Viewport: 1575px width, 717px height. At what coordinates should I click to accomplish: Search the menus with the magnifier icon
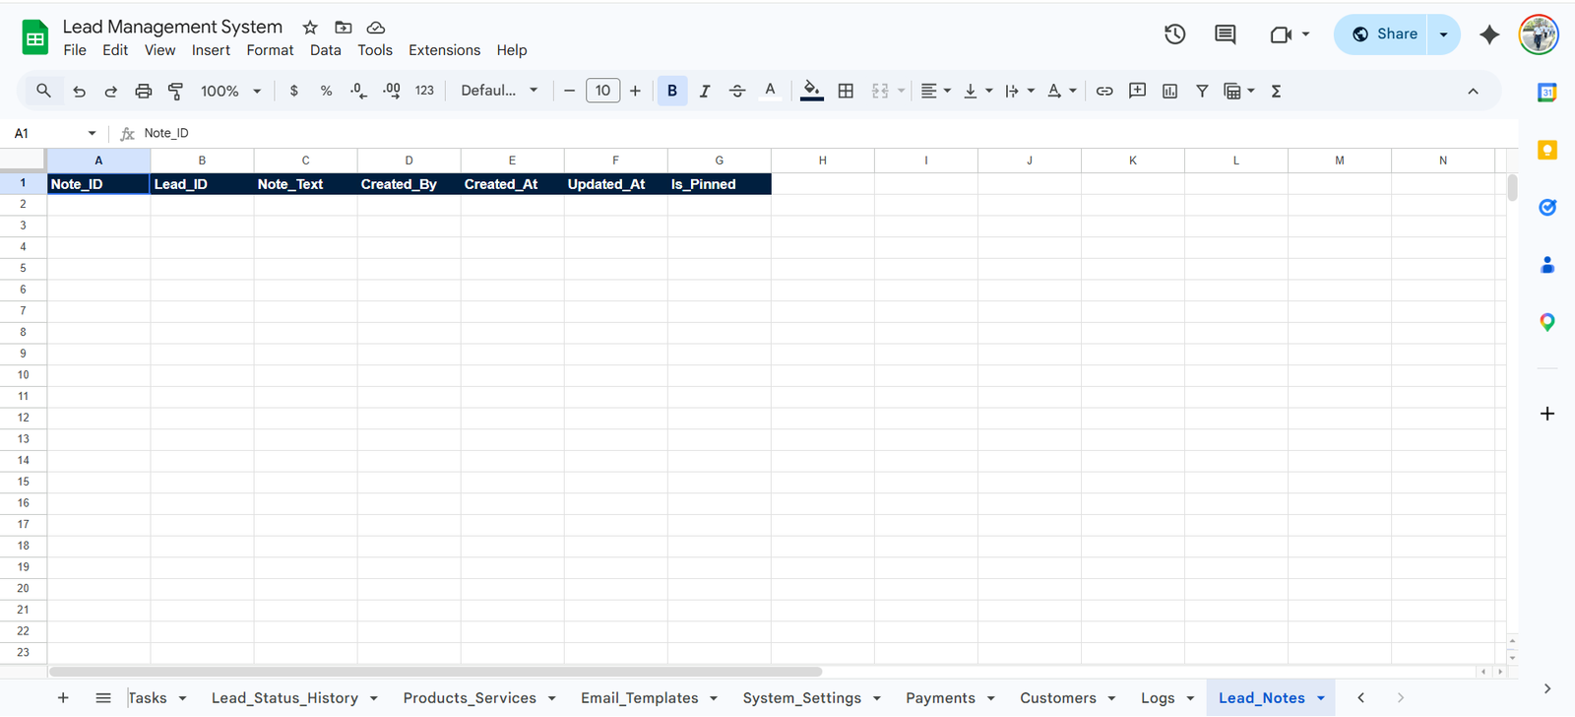43,91
